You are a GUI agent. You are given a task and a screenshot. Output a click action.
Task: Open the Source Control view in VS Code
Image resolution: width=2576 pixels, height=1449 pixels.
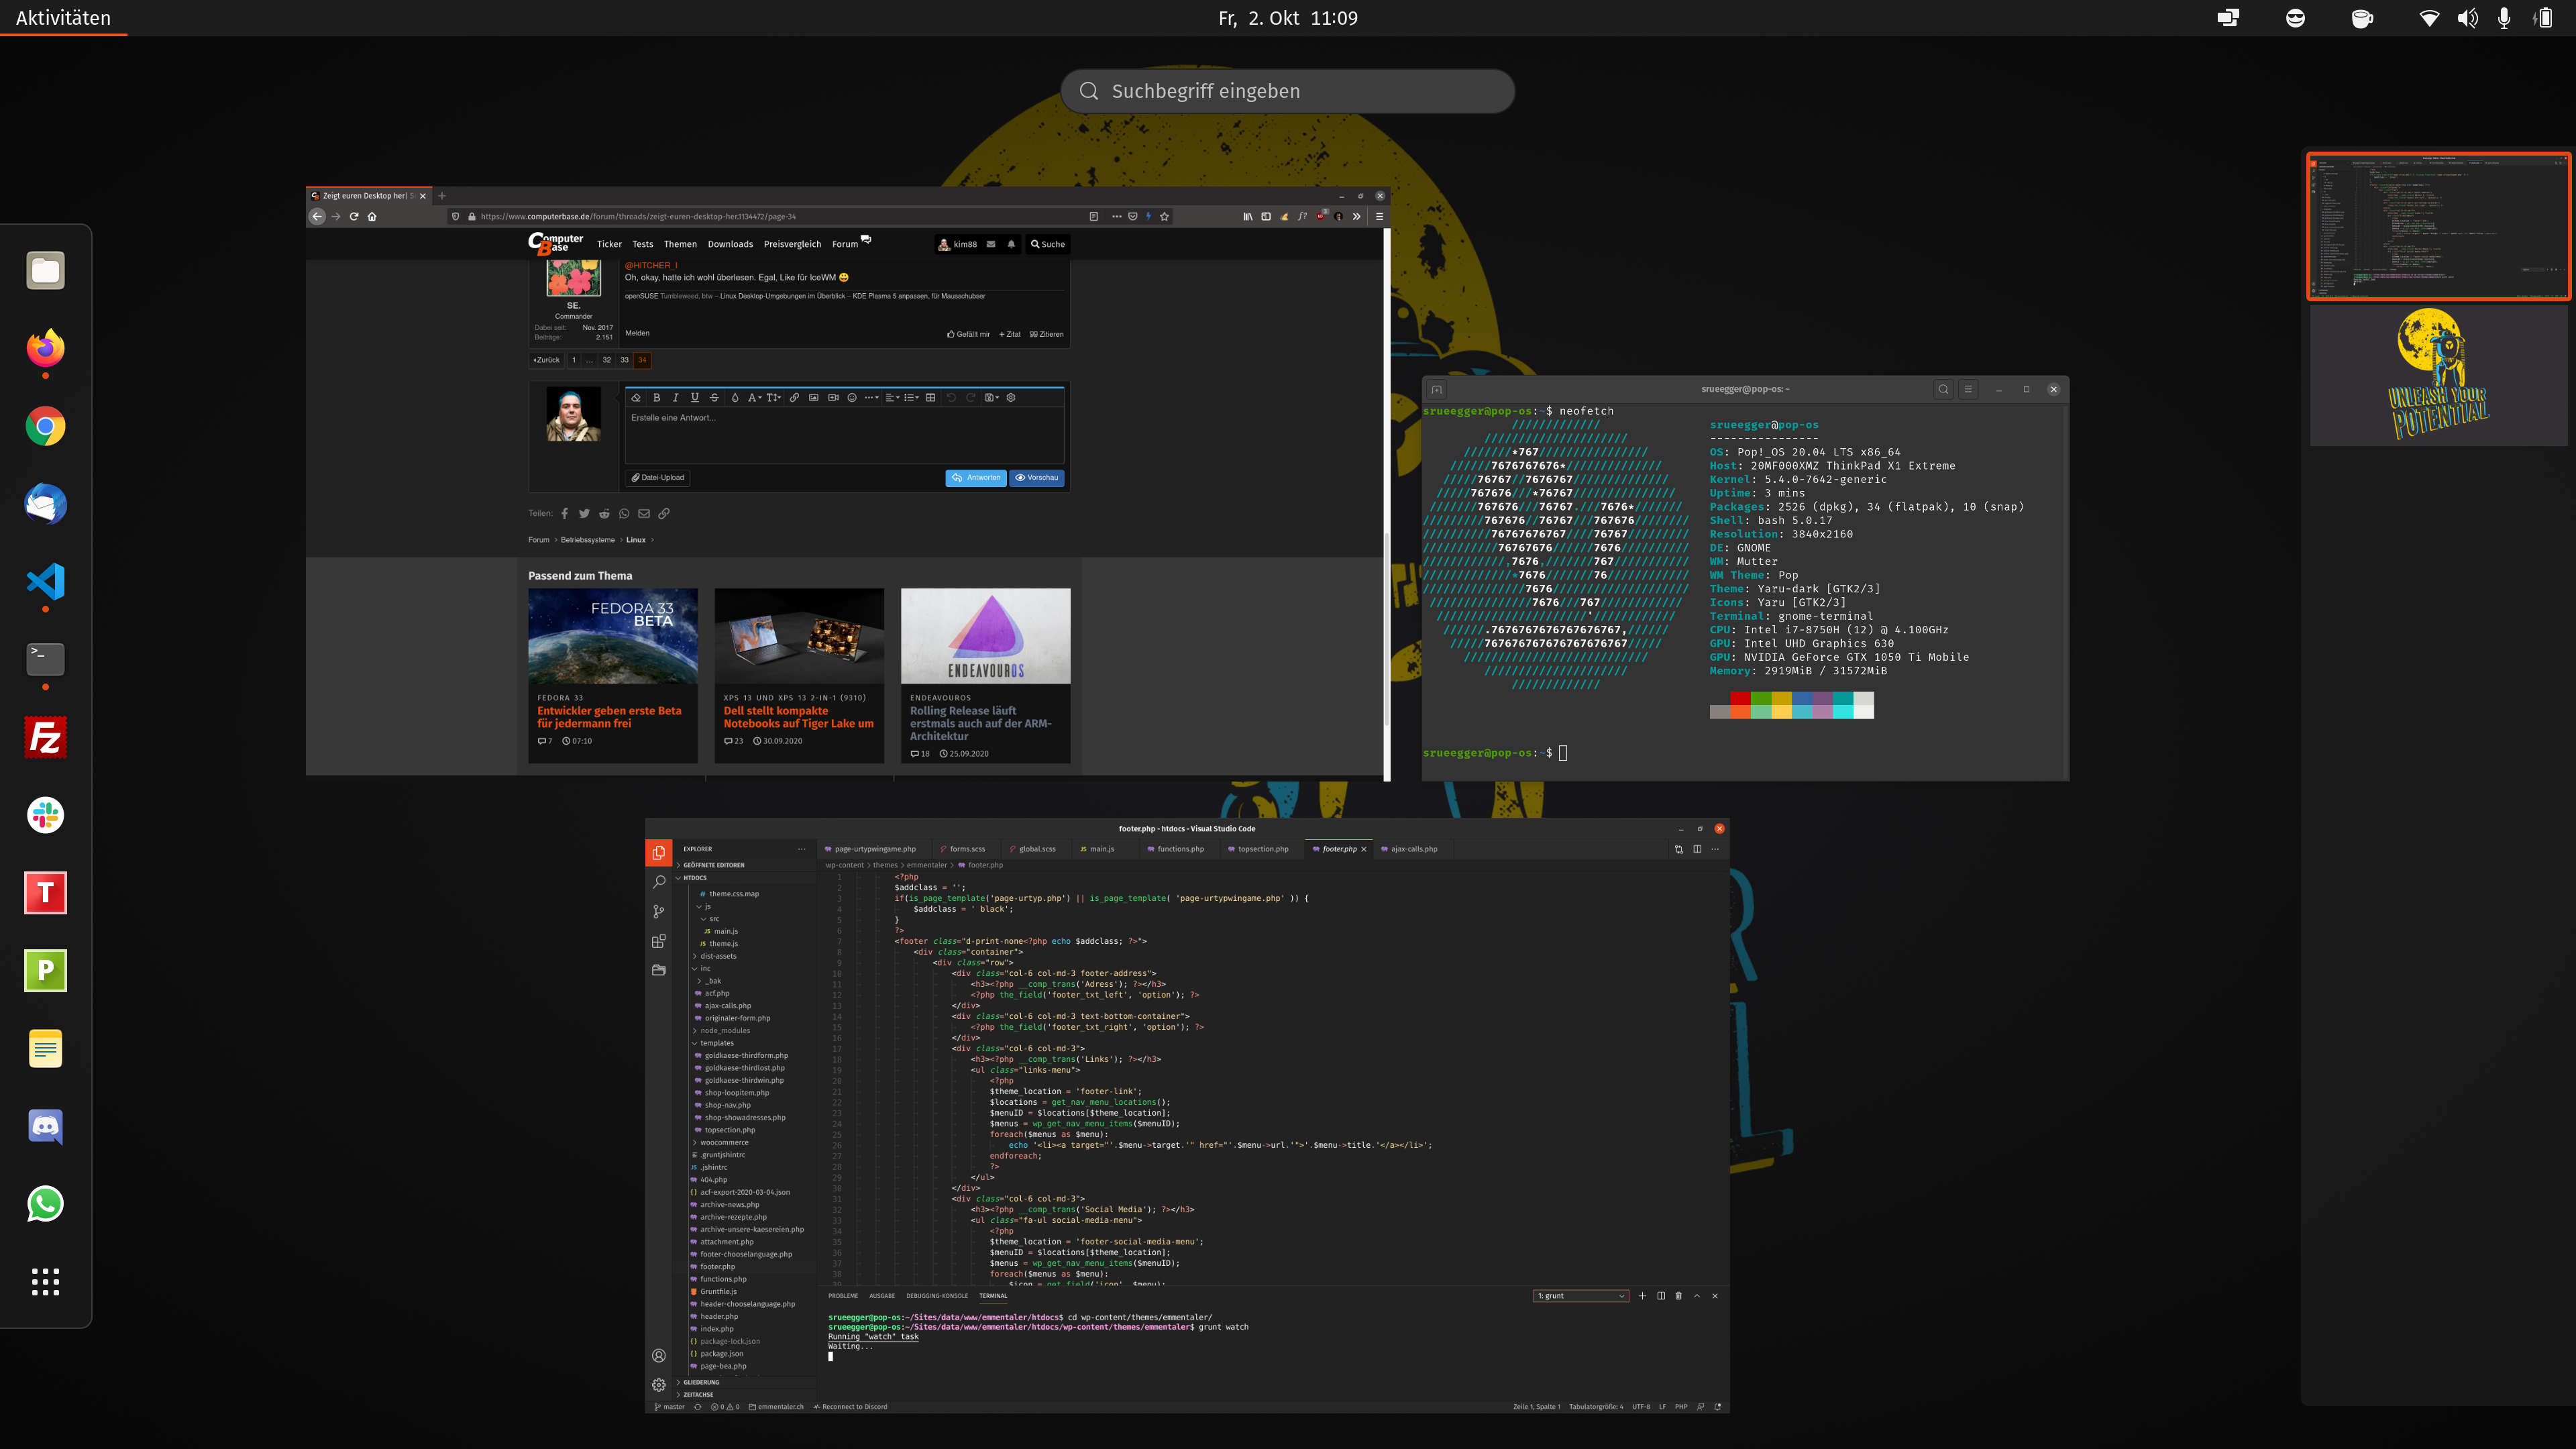pos(658,911)
